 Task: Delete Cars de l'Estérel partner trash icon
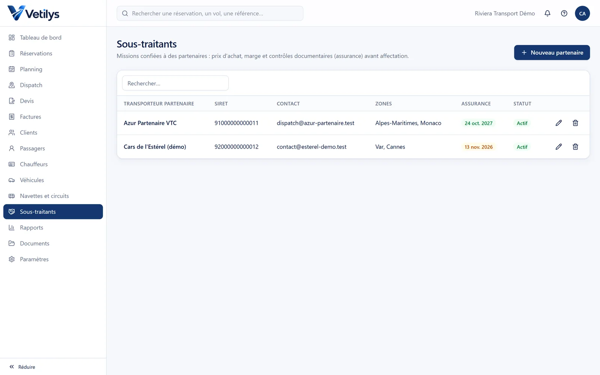point(575,147)
